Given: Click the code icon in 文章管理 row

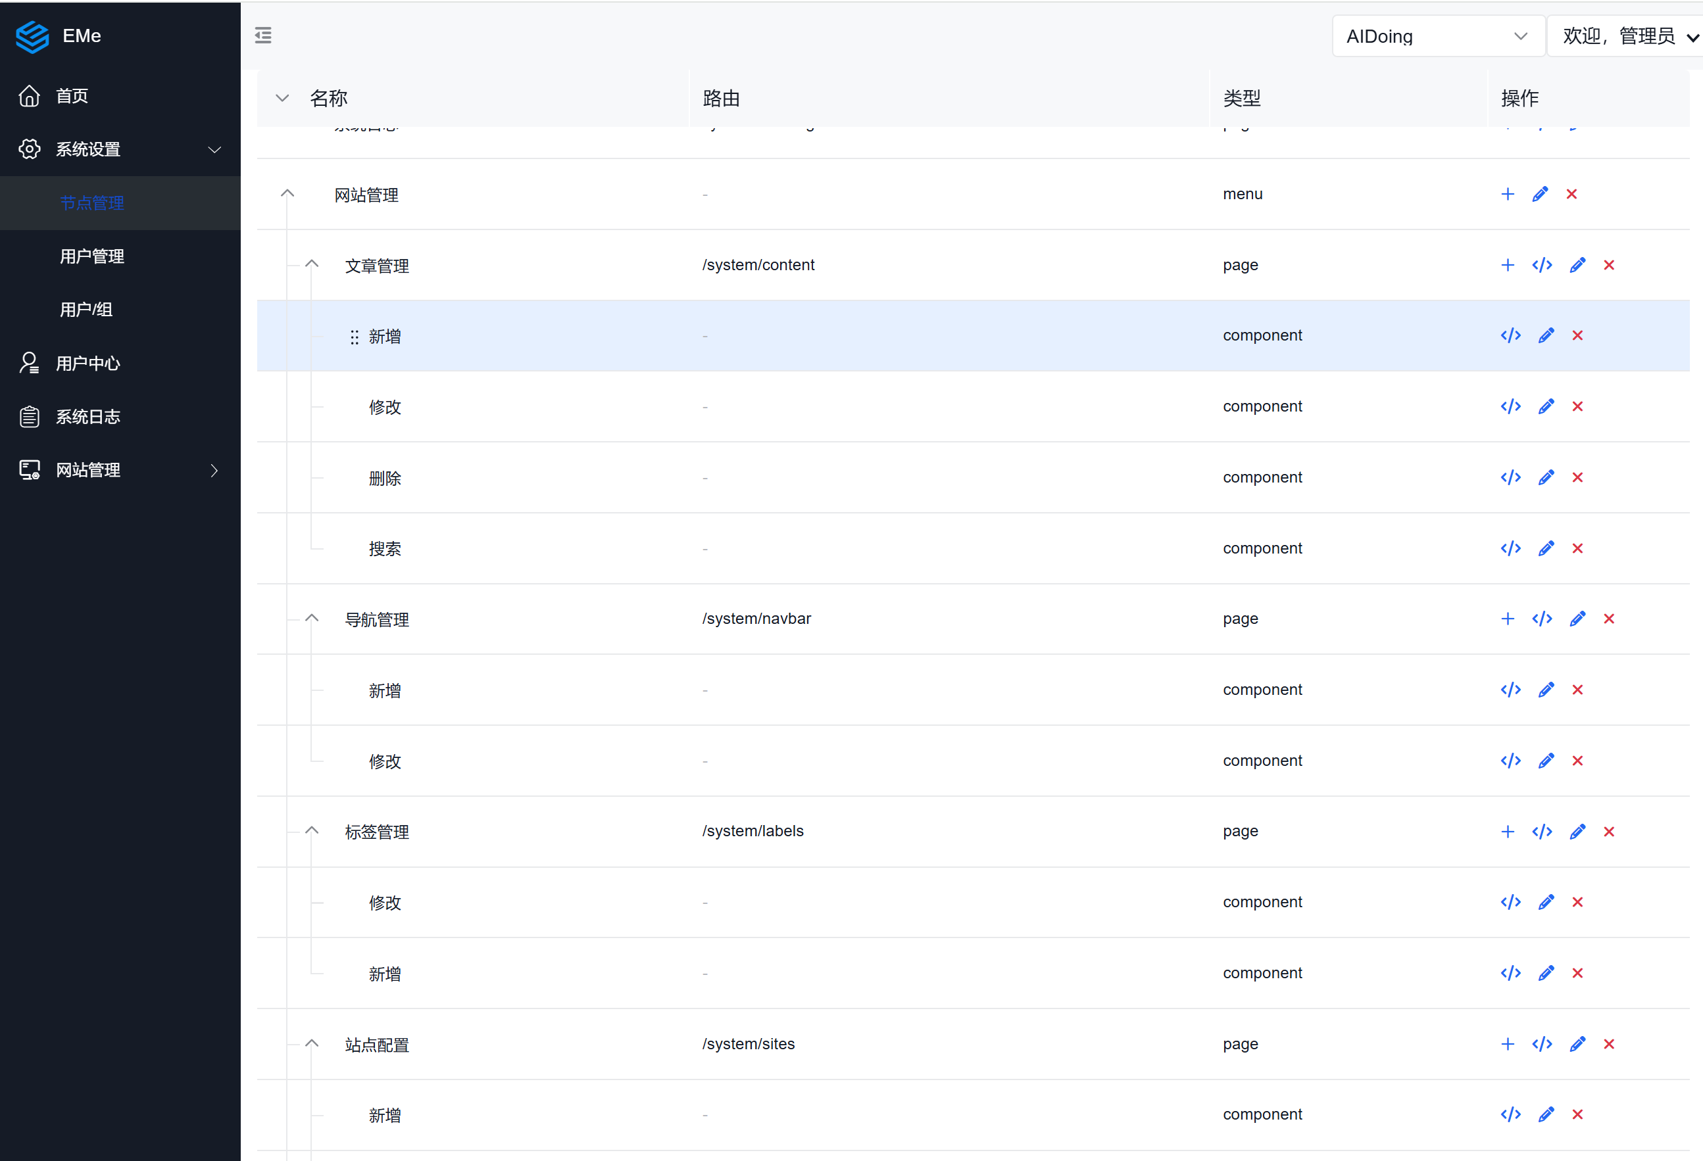Looking at the screenshot, I should (1541, 265).
